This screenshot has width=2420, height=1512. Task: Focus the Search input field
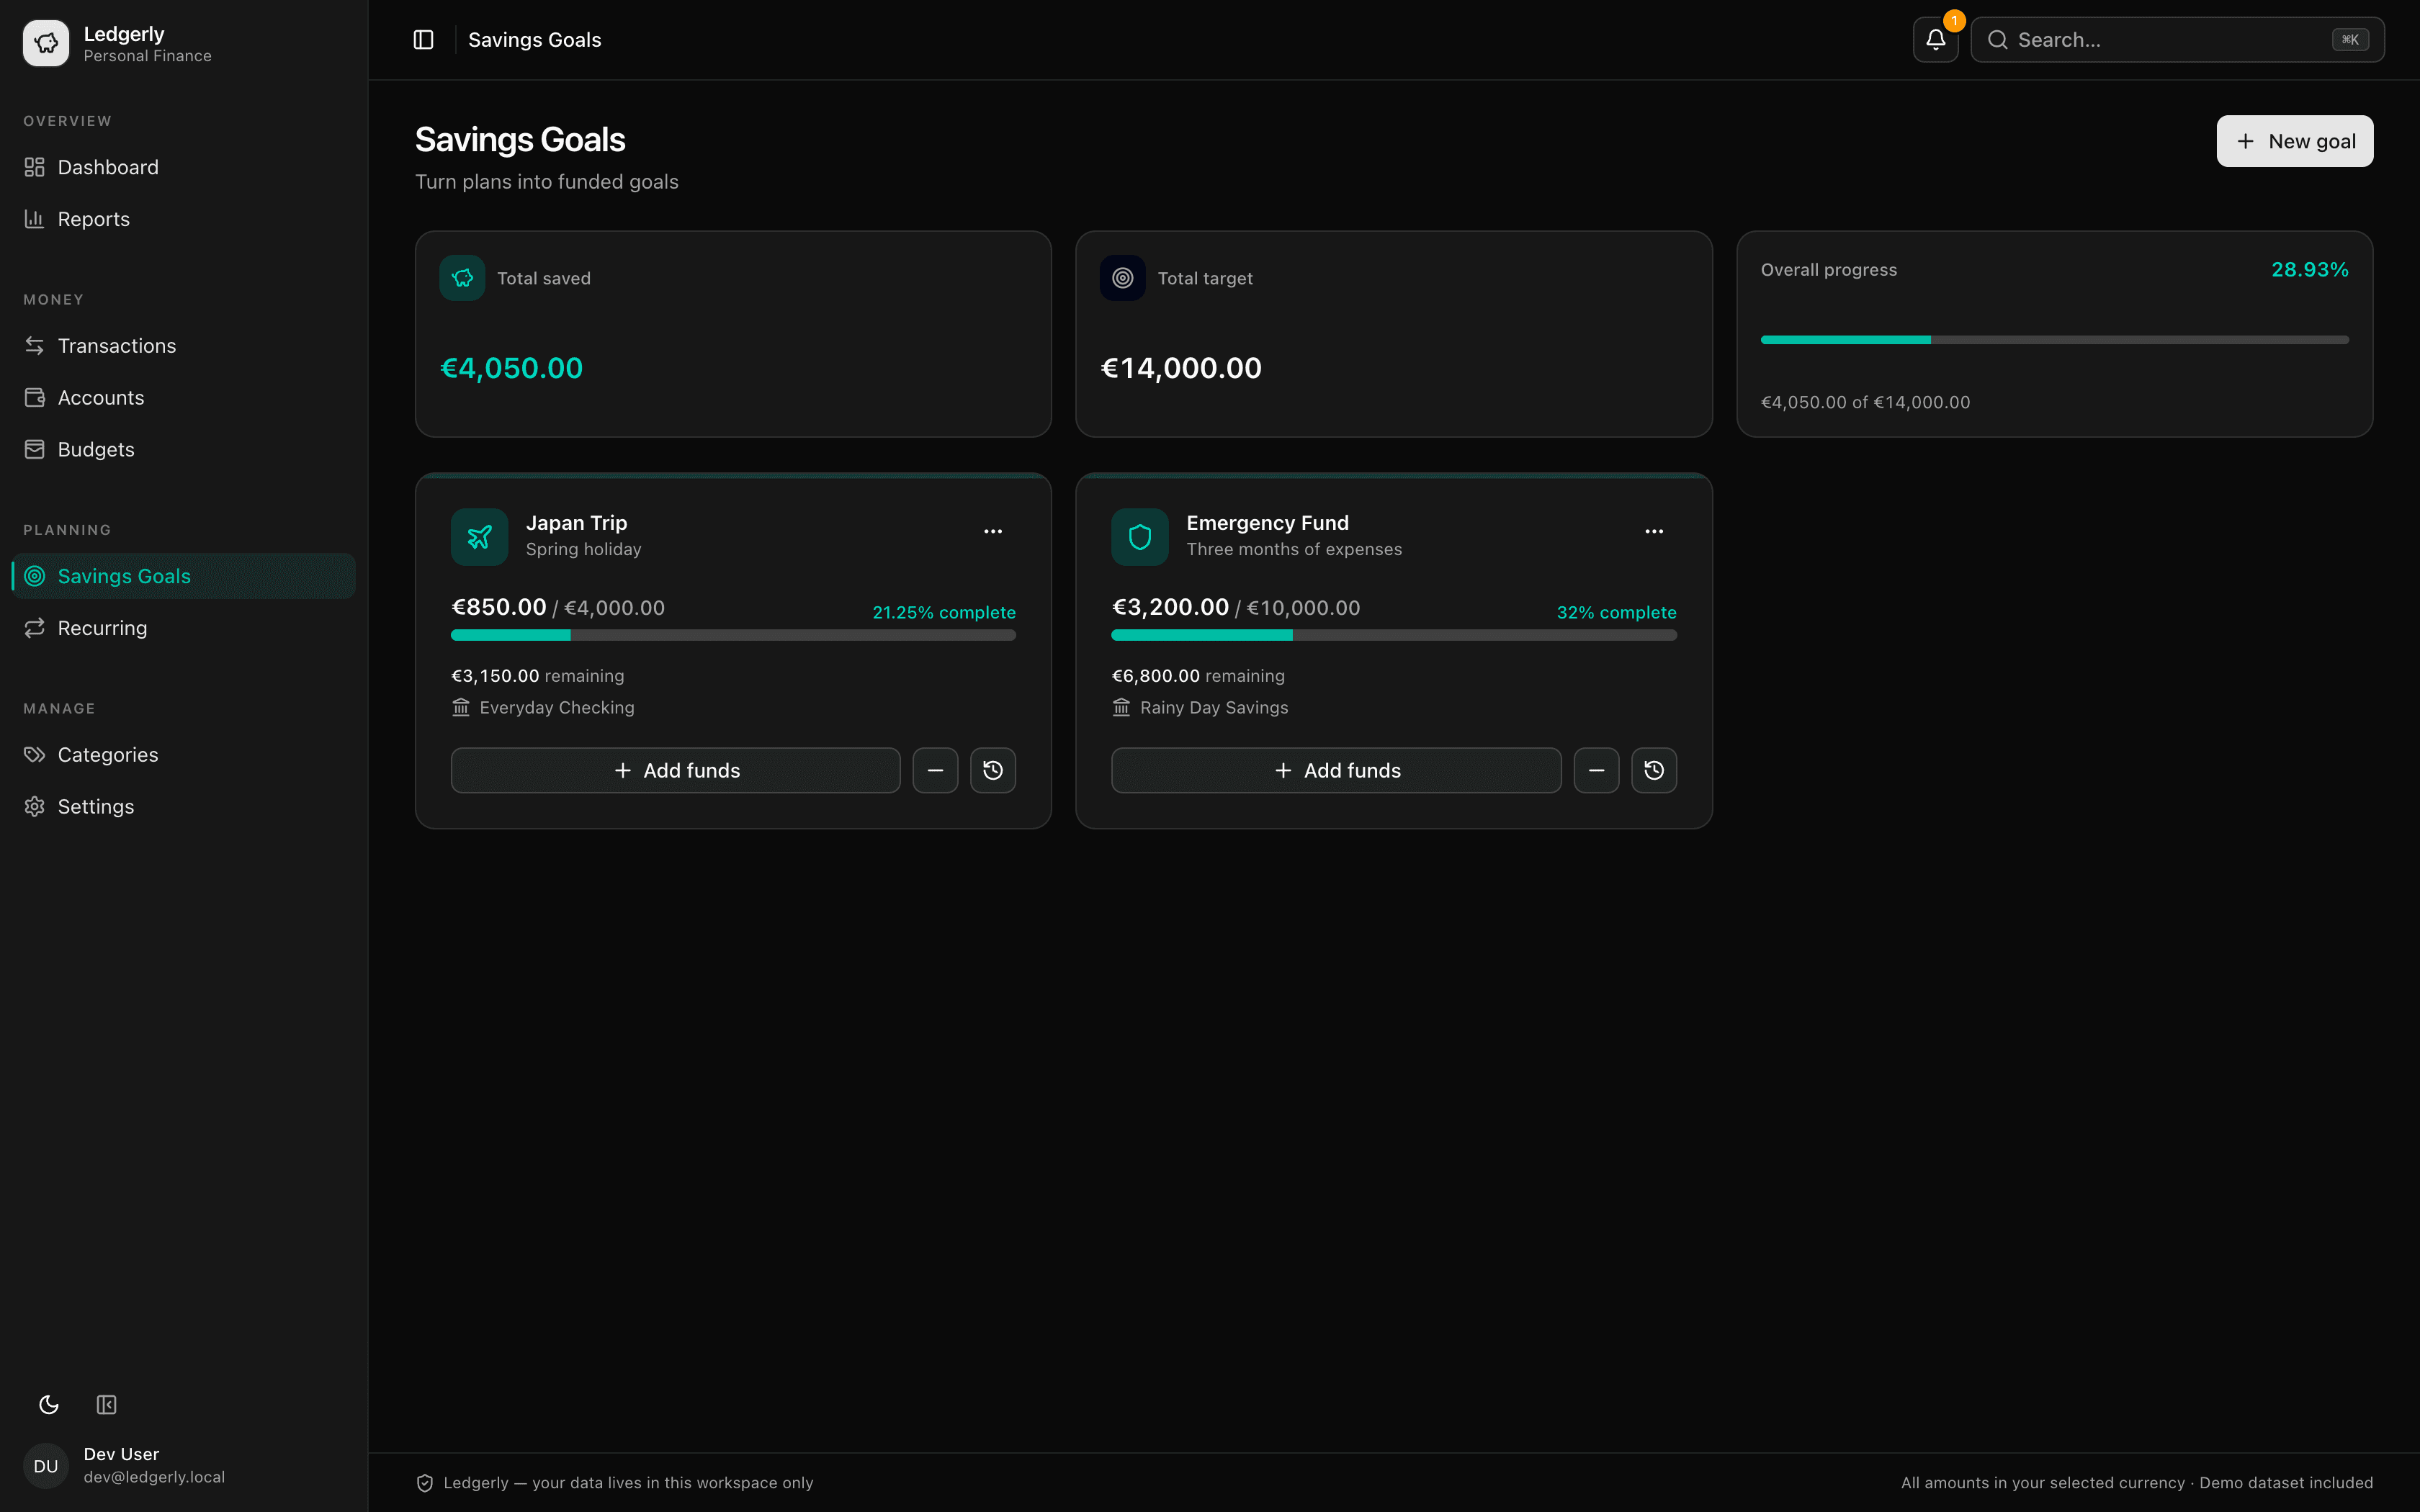(x=2177, y=40)
